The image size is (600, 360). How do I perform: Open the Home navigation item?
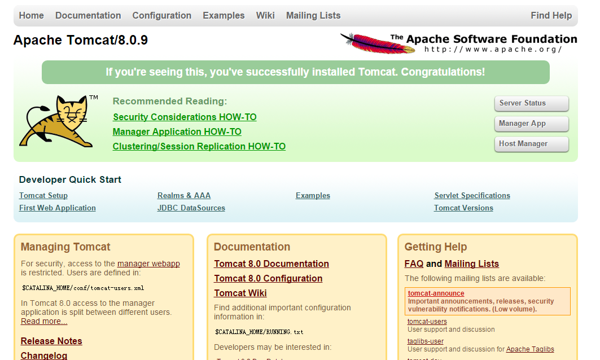pos(32,15)
